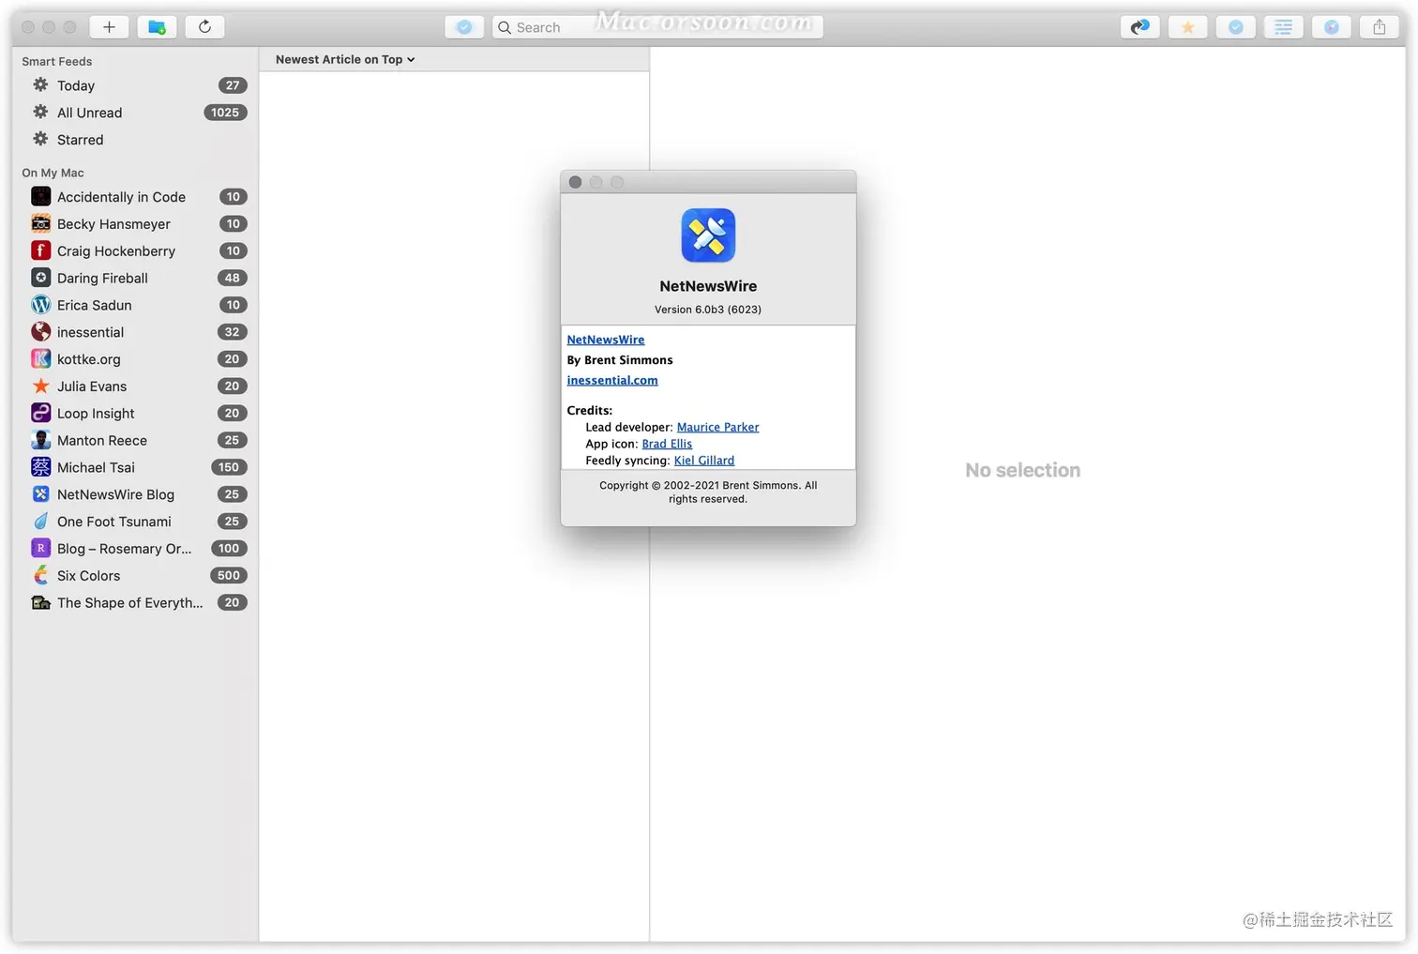This screenshot has height=954, width=1418.
Task: Toggle the star button in the toolbar
Action: pyautogui.click(x=1187, y=27)
